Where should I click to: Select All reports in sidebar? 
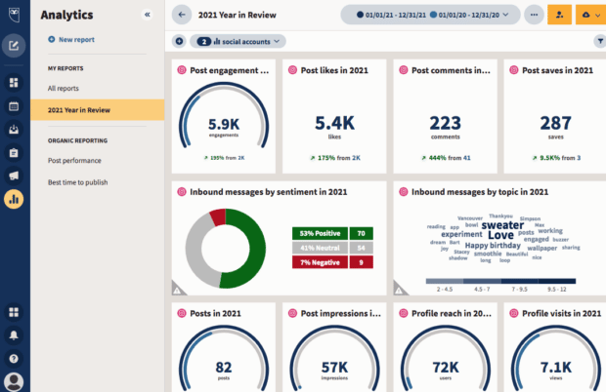pyautogui.click(x=64, y=89)
